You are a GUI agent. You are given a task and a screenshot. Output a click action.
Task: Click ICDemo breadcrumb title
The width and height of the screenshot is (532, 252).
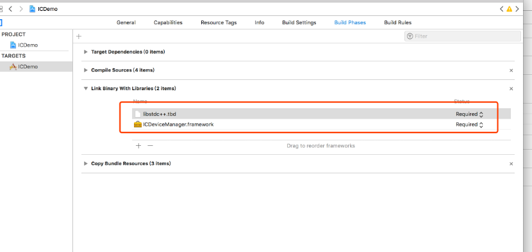[48, 9]
